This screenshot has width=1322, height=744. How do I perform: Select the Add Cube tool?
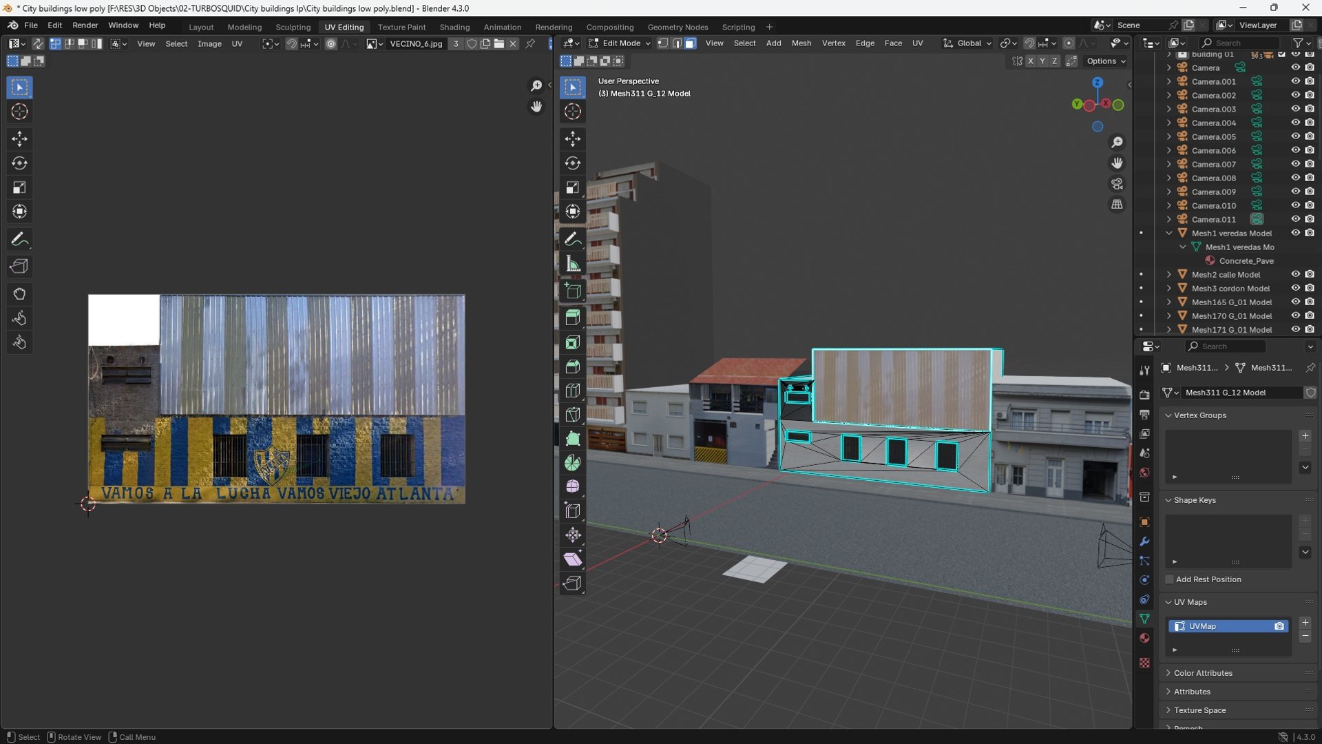(572, 291)
